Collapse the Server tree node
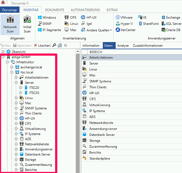182x173 pixels. [16, 82]
